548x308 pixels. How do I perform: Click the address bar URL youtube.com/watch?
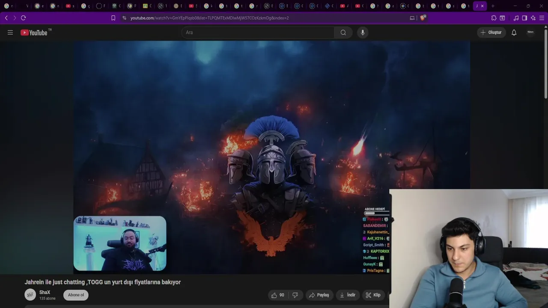(x=209, y=18)
